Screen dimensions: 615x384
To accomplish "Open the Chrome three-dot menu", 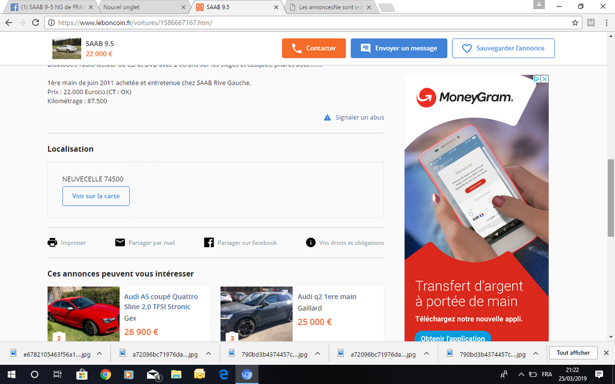I will (x=607, y=23).
